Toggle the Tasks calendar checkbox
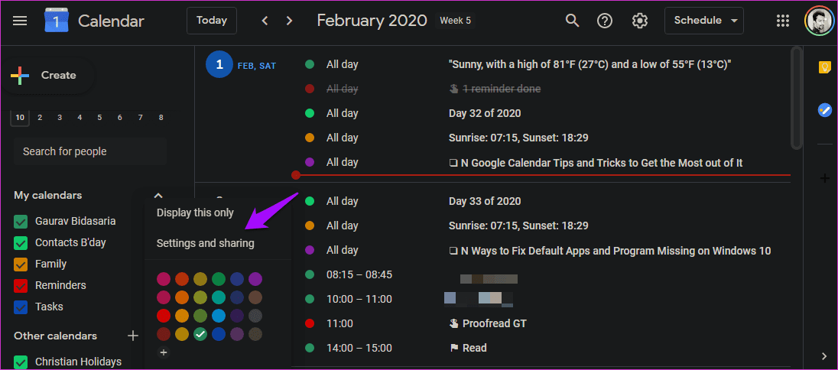The width and height of the screenshot is (838, 370). click(21, 307)
